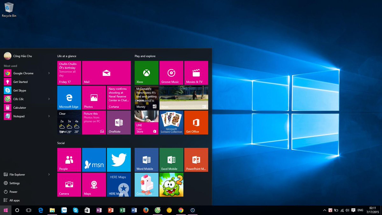Click the Social group title
Viewport: 382px width, 215px height.
[61, 143]
